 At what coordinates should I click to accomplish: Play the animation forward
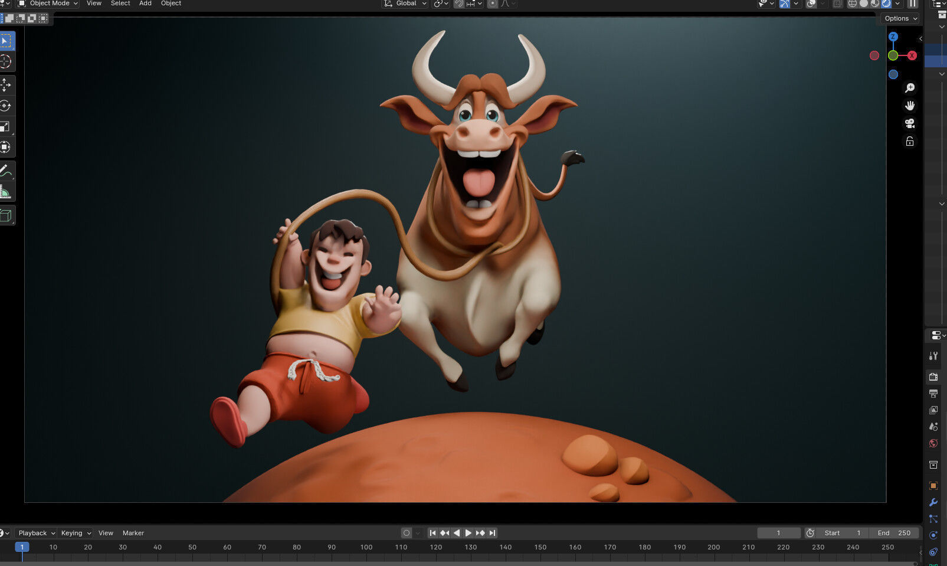click(468, 533)
